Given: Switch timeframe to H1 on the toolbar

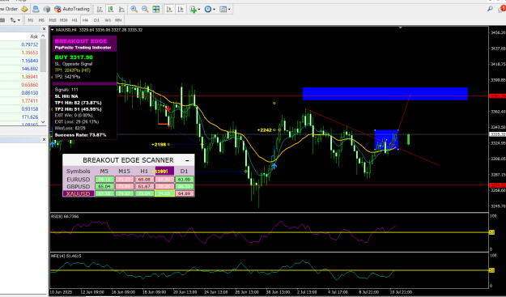Looking at the screenshot, I should coord(74,20).
